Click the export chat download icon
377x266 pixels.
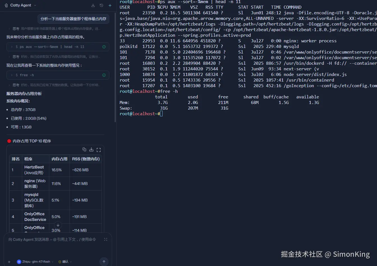tap(93, 5)
